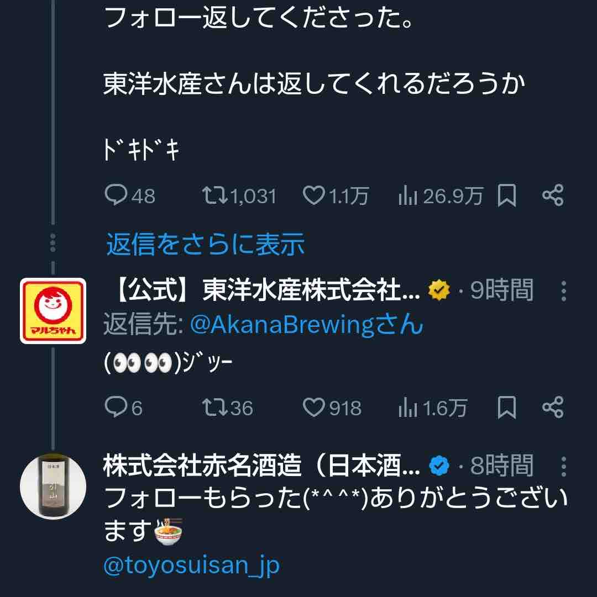View analytics showing 1.6万 views
Screen dimensions: 597x597
(432, 408)
